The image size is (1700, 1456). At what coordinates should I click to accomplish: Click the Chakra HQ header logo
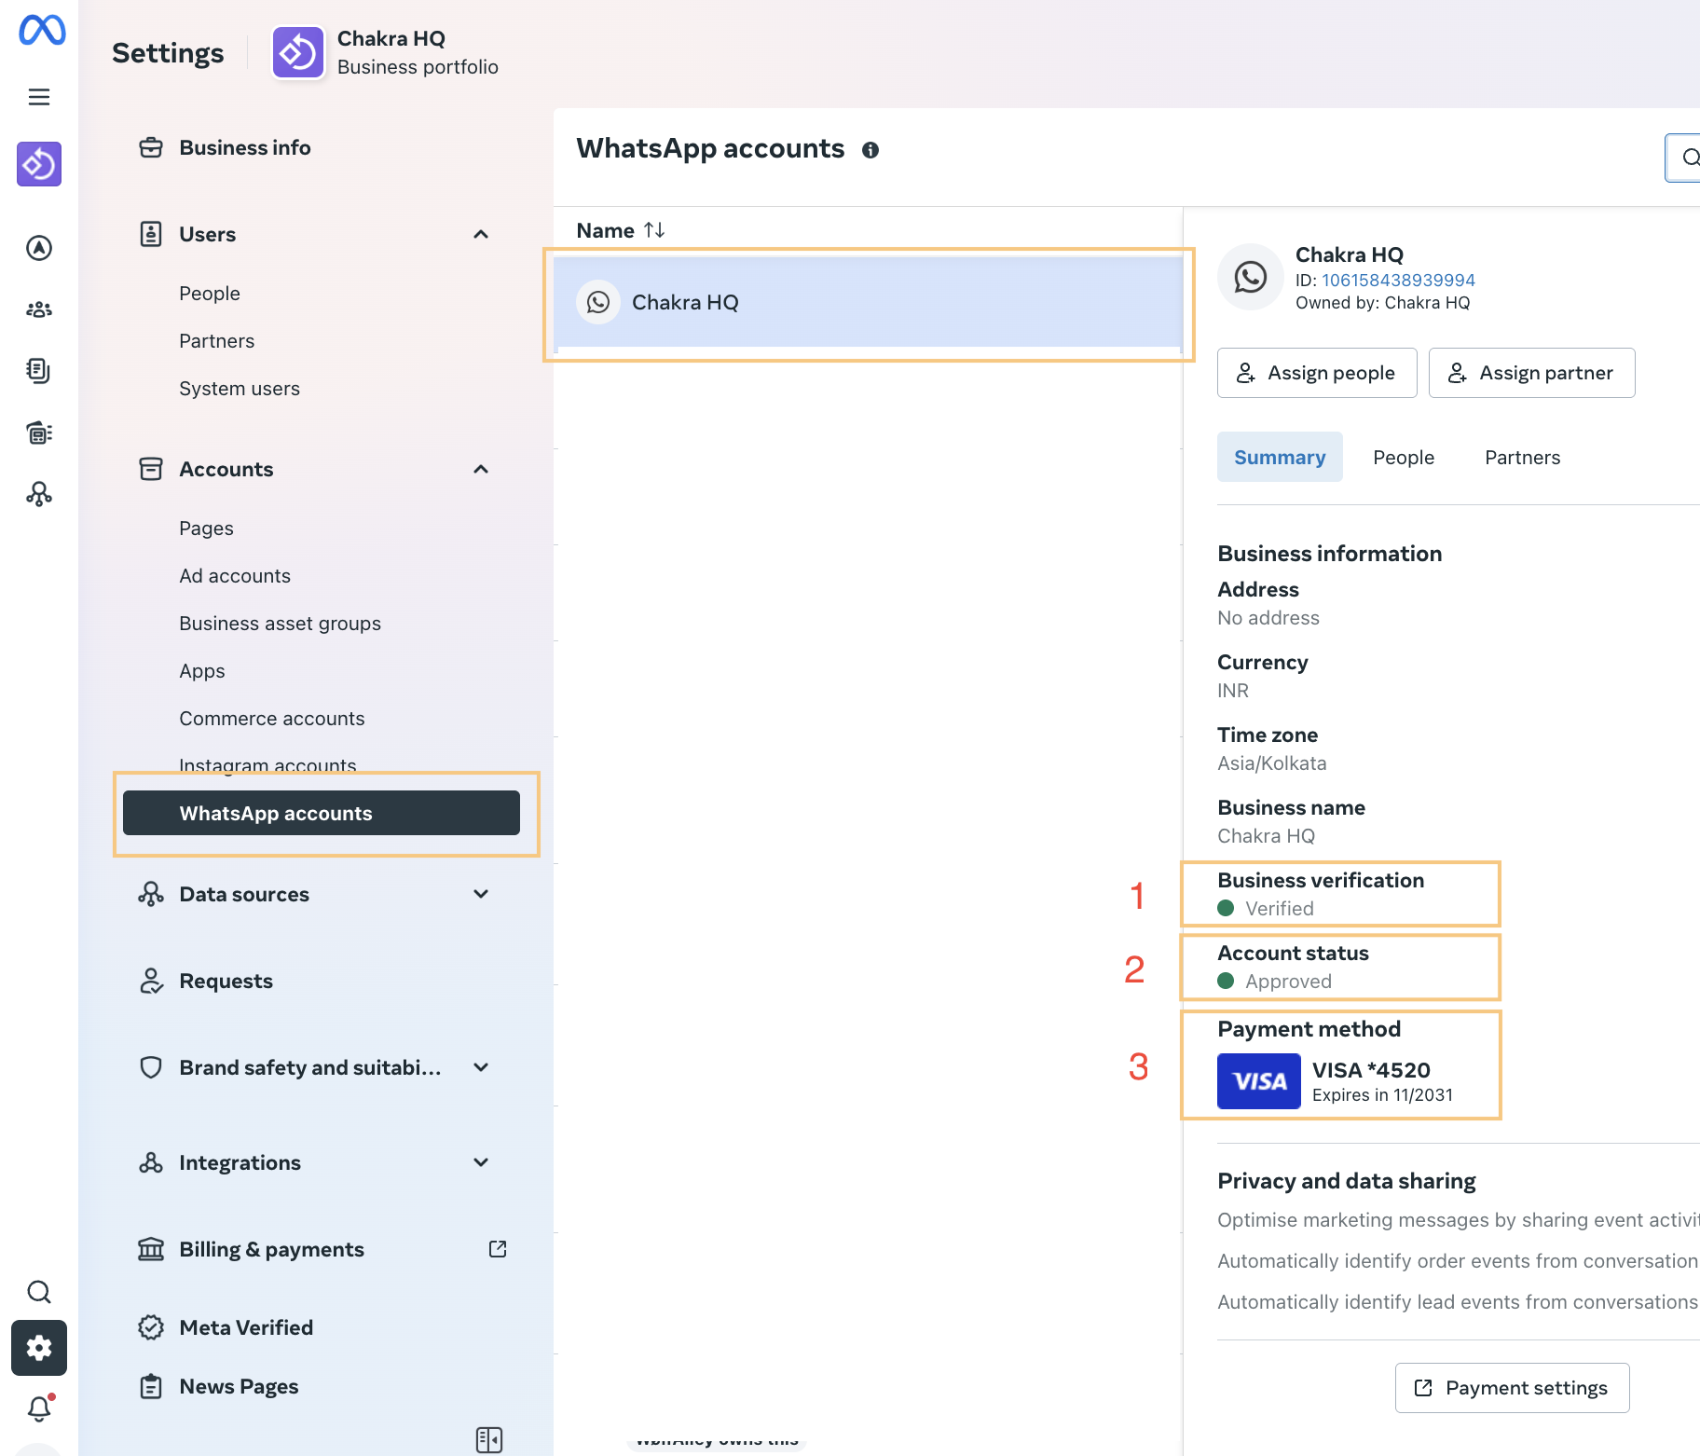coord(298,52)
